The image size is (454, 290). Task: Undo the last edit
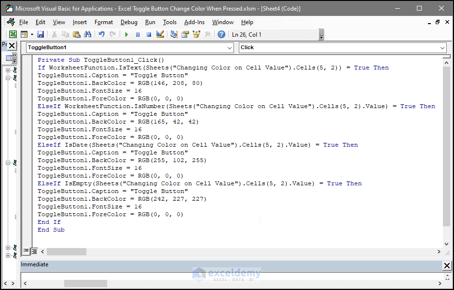click(101, 34)
